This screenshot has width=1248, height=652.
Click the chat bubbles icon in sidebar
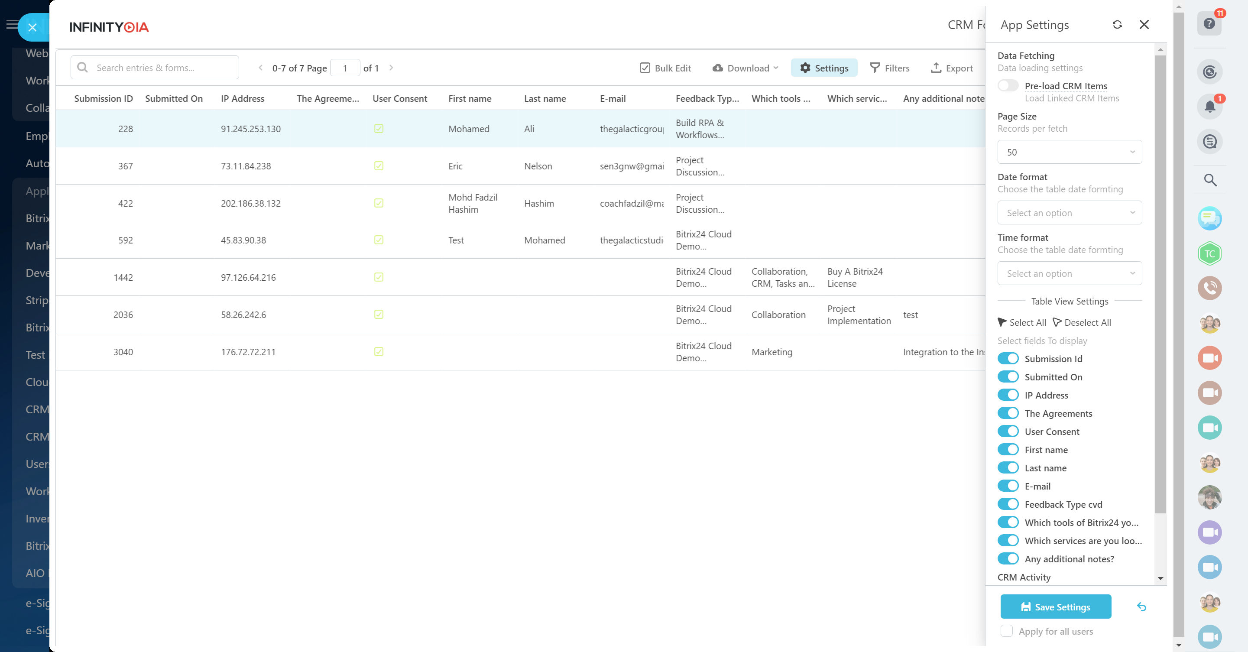[1210, 218]
